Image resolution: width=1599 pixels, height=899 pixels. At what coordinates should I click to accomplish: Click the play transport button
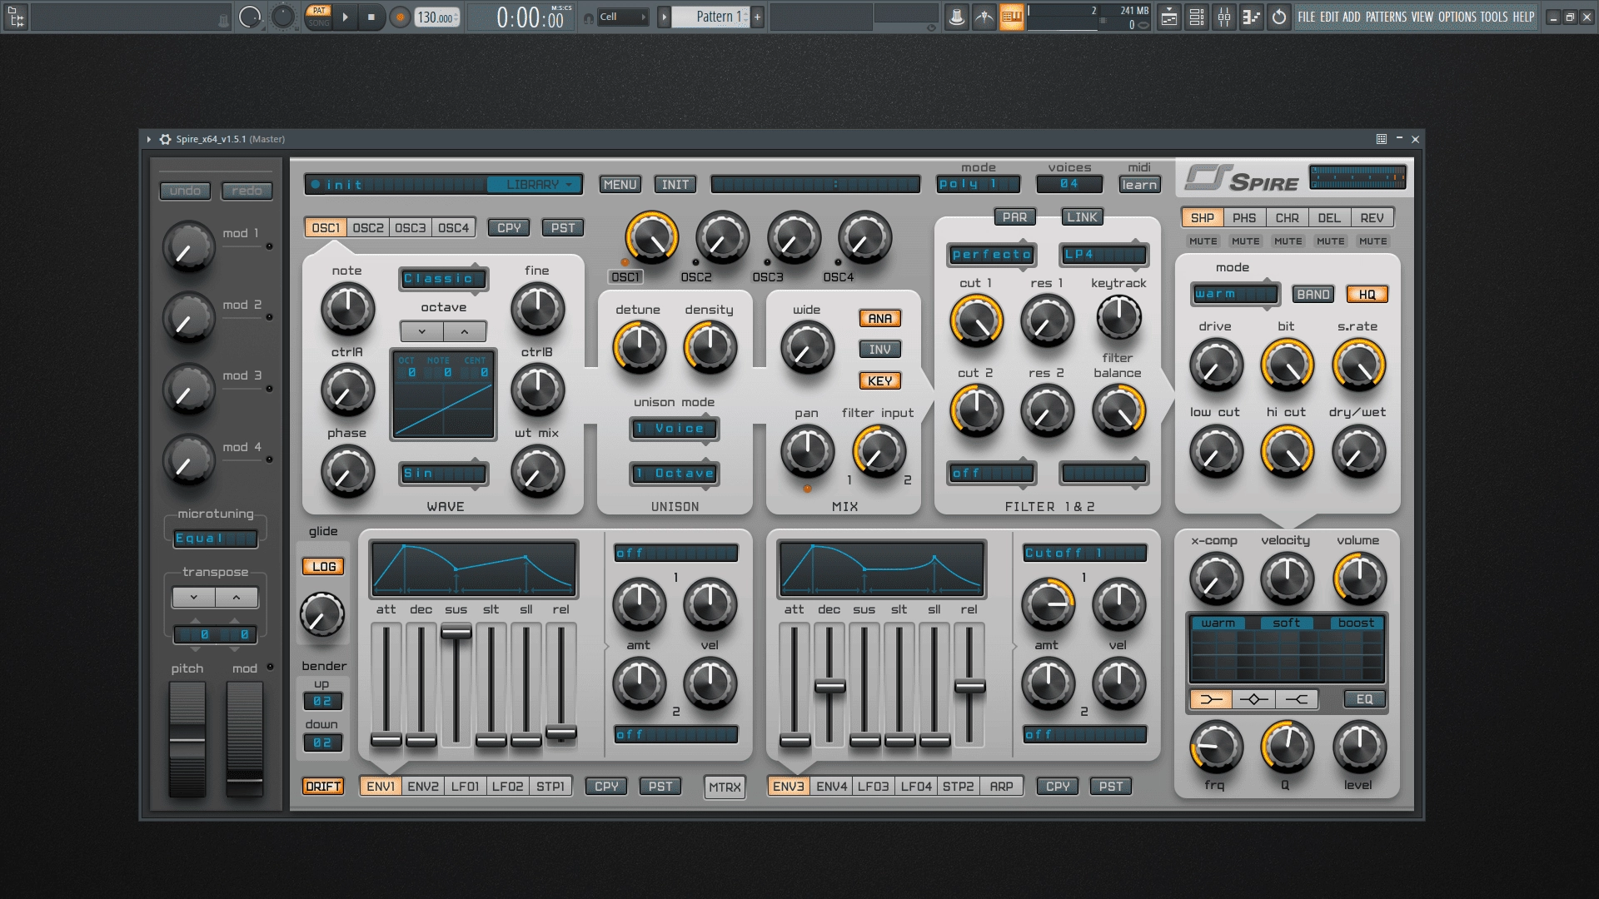pos(346,17)
